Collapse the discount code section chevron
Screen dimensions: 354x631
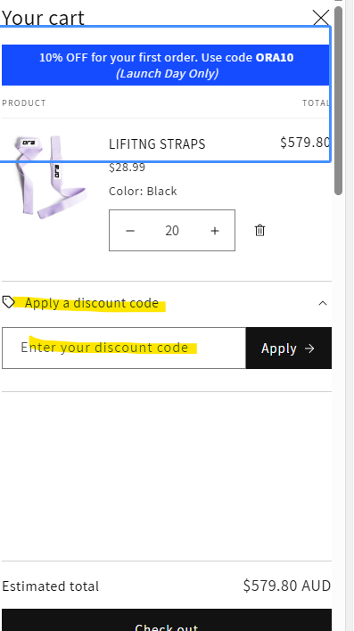click(323, 303)
